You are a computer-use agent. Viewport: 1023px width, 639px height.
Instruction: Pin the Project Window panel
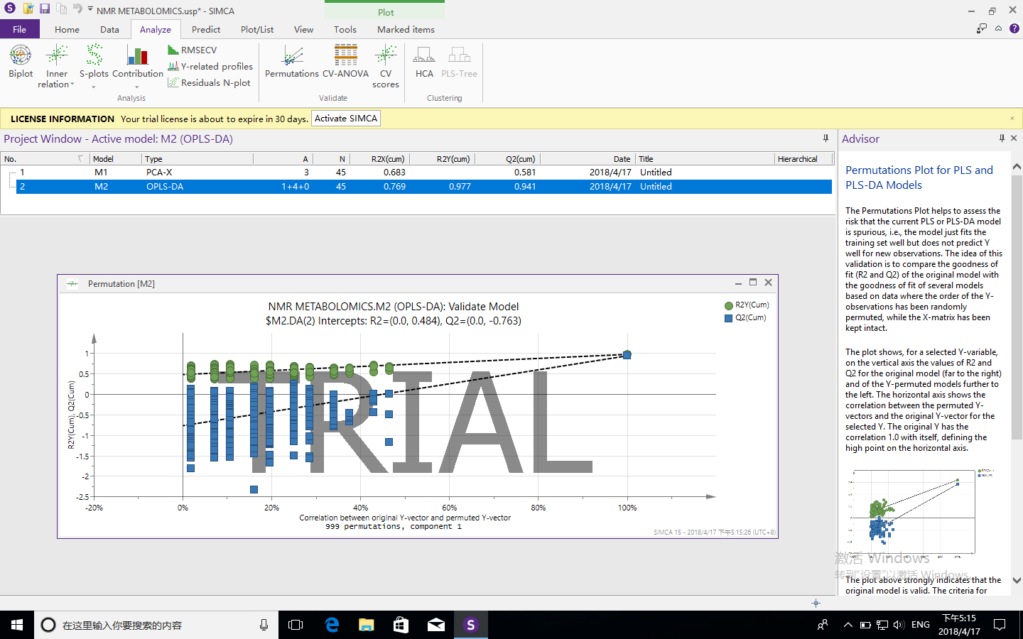pos(826,138)
